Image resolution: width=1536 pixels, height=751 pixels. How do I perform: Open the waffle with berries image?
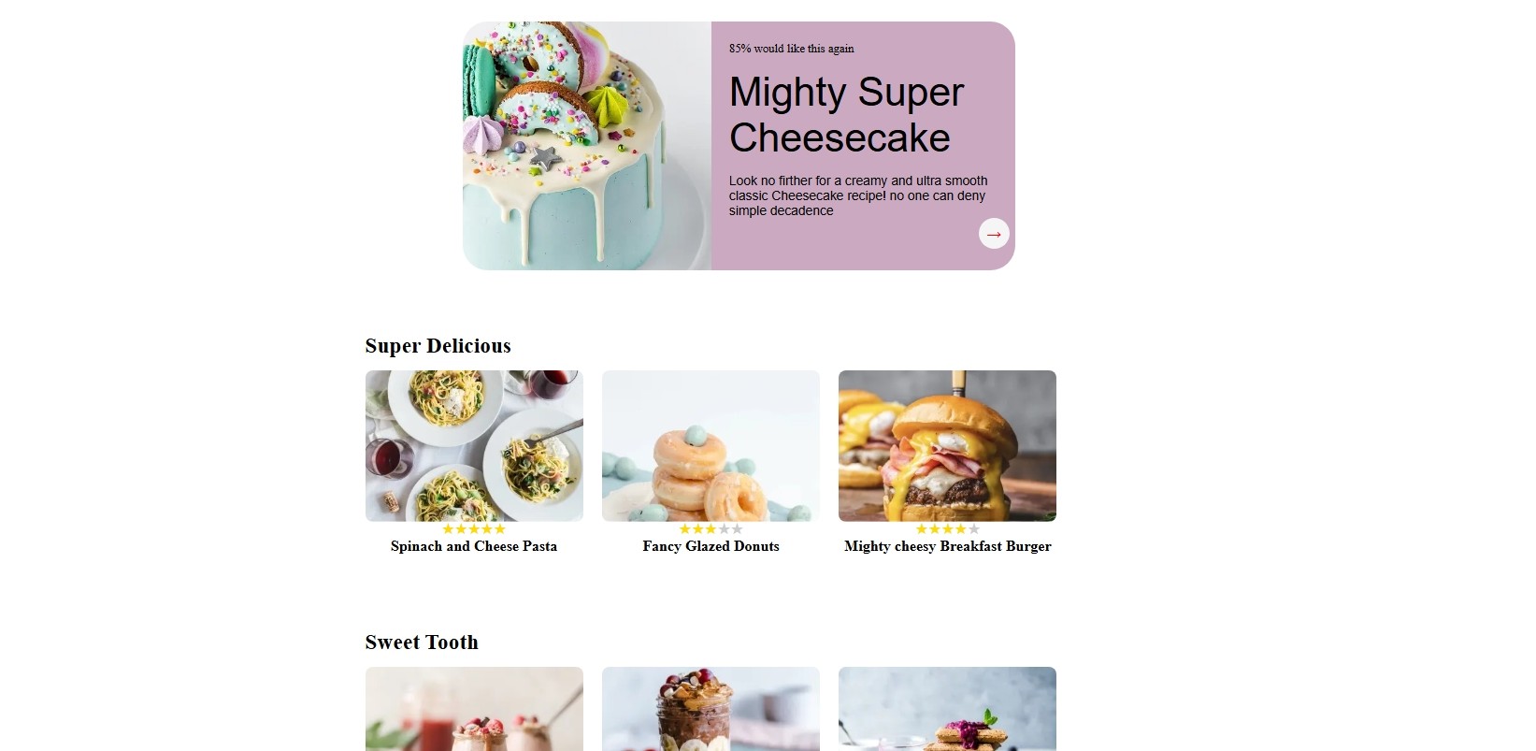[x=947, y=709]
